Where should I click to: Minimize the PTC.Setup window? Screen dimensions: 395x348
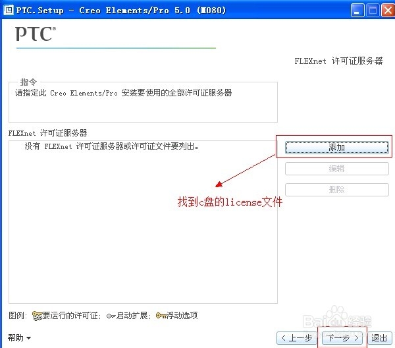click(x=357, y=11)
